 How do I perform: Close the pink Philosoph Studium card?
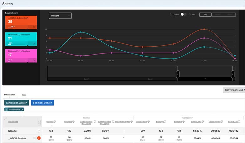click(34, 60)
